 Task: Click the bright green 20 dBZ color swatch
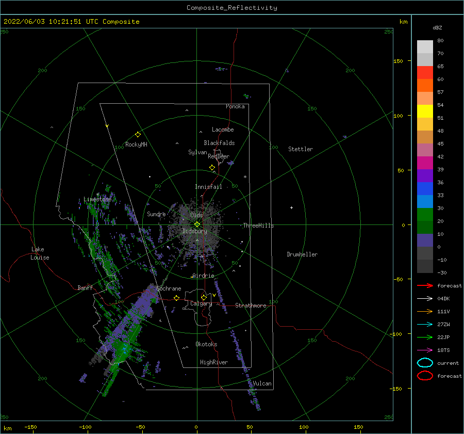coord(425,215)
